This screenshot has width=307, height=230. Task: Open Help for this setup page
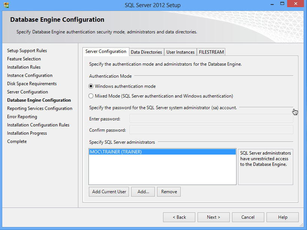(283, 217)
